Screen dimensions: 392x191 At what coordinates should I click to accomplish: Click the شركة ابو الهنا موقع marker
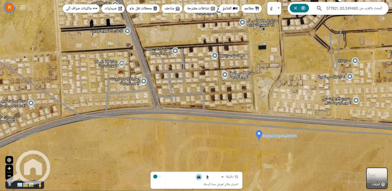[31, 103]
